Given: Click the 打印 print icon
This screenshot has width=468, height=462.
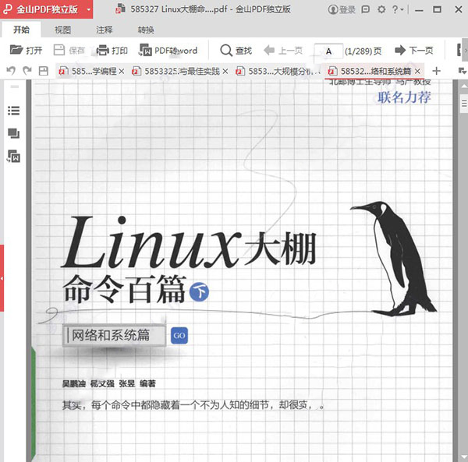Looking at the screenshot, I should click(x=112, y=51).
